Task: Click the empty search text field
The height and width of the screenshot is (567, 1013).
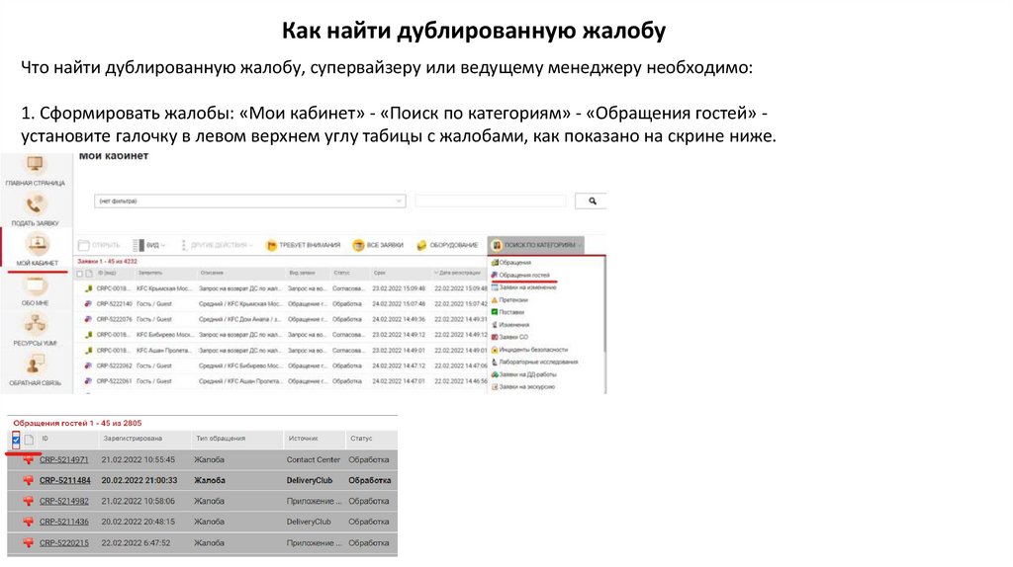Action: click(491, 202)
